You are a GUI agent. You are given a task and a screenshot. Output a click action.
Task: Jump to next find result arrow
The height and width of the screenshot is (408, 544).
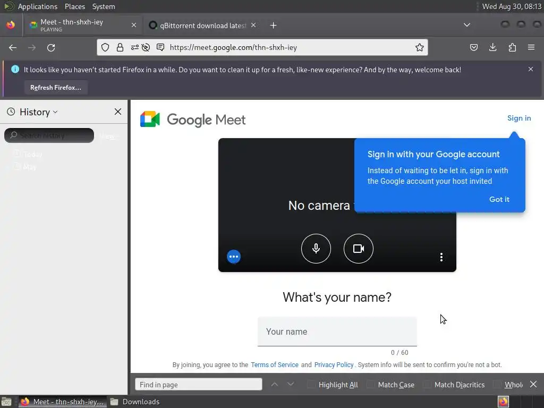pos(291,384)
